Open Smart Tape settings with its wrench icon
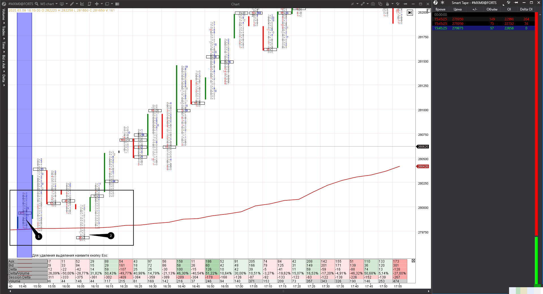 508,3
